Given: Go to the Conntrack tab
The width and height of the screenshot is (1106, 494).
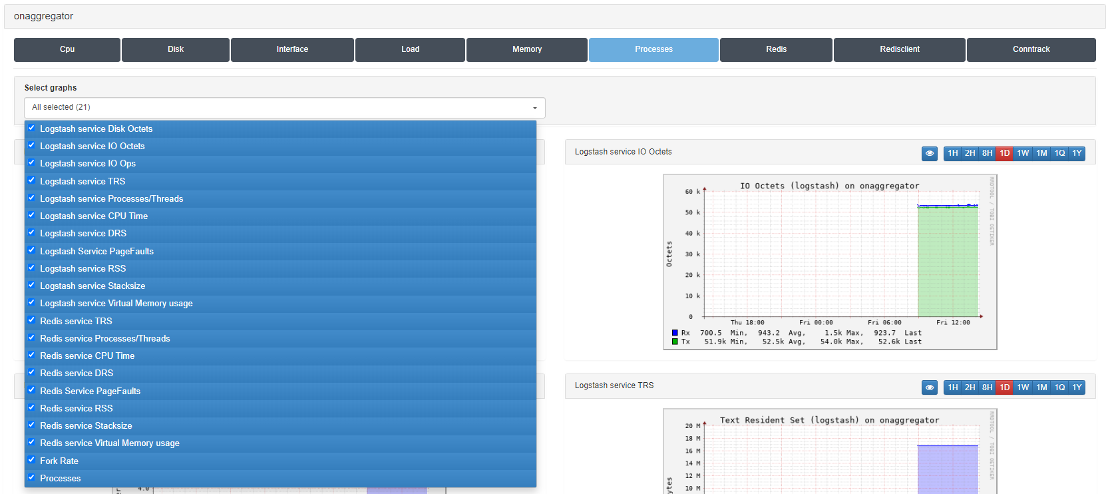Looking at the screenshot, I should click(x=1031, y=49).
